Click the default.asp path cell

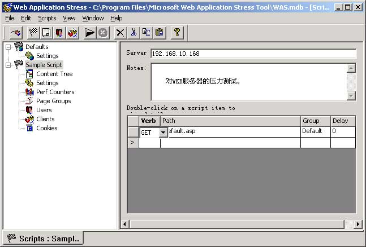click(x=234, y=131)
